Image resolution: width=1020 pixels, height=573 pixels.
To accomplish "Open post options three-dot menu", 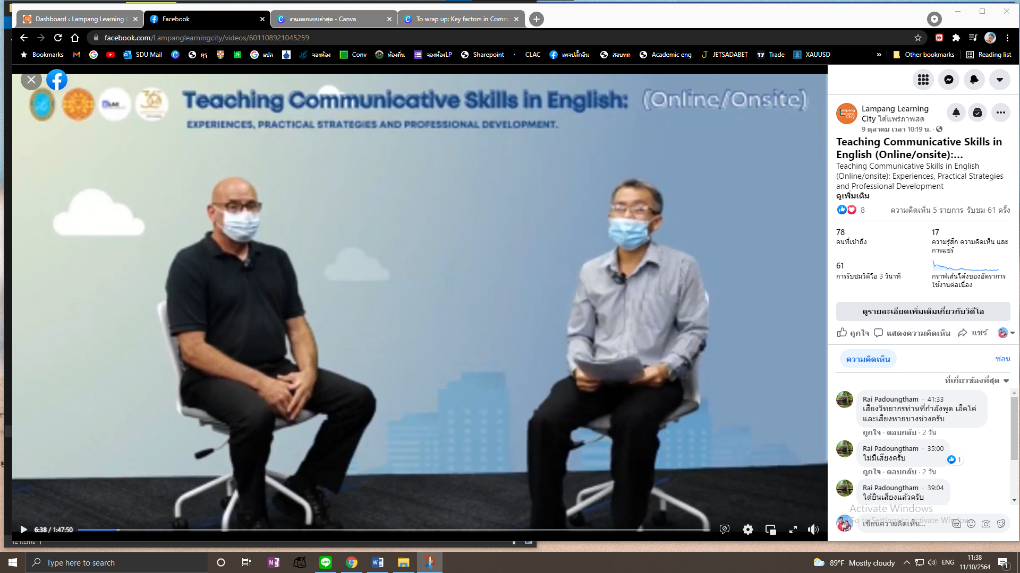I will tap(1000, 112).
